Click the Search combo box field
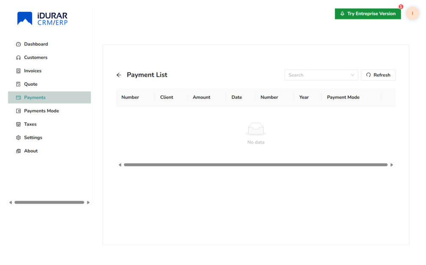This screenshot has width=426, height=265. coord(321,75)
